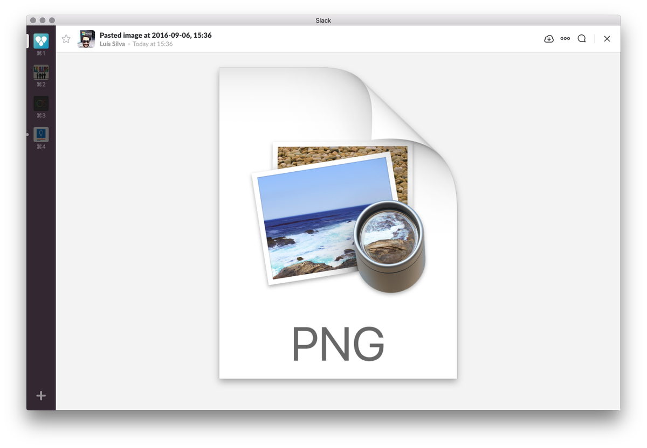Close the image preview with X

607,39
